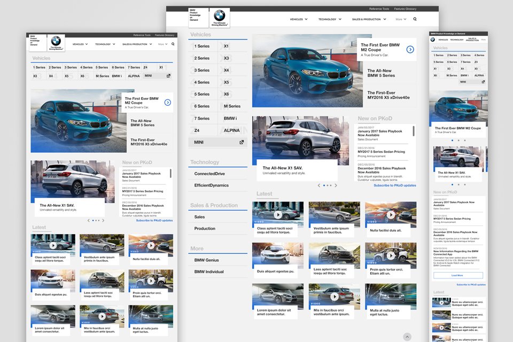Select '3 Series' in the center mockup sidebar

click(202, 70)
